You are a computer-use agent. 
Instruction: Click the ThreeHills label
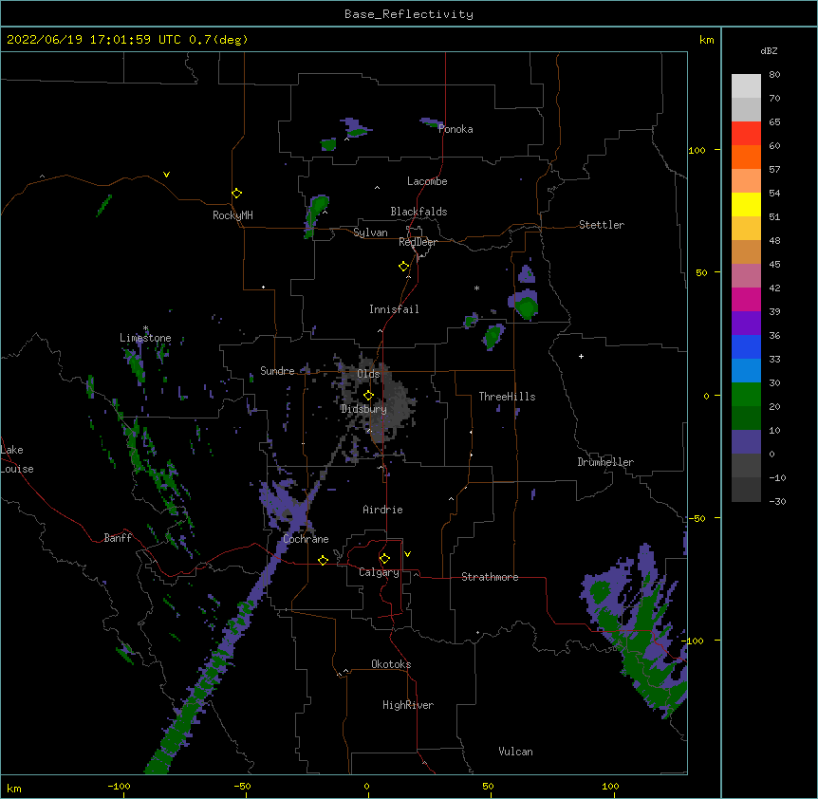click(507, 397)
